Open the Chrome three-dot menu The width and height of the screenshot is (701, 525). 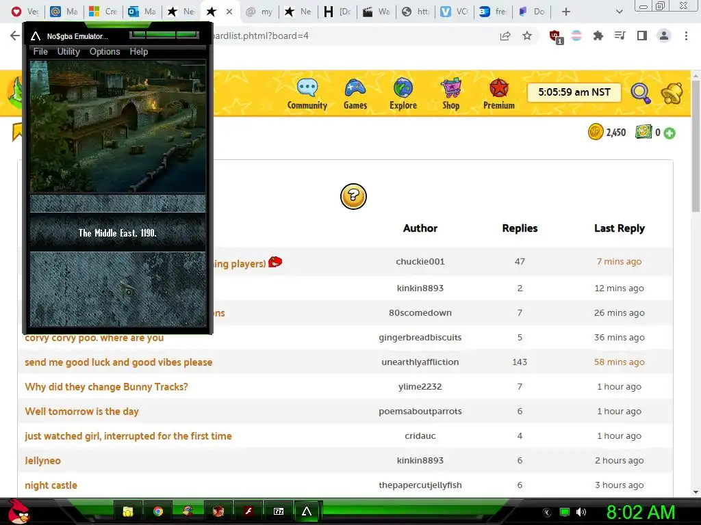[x=686, y=36]
